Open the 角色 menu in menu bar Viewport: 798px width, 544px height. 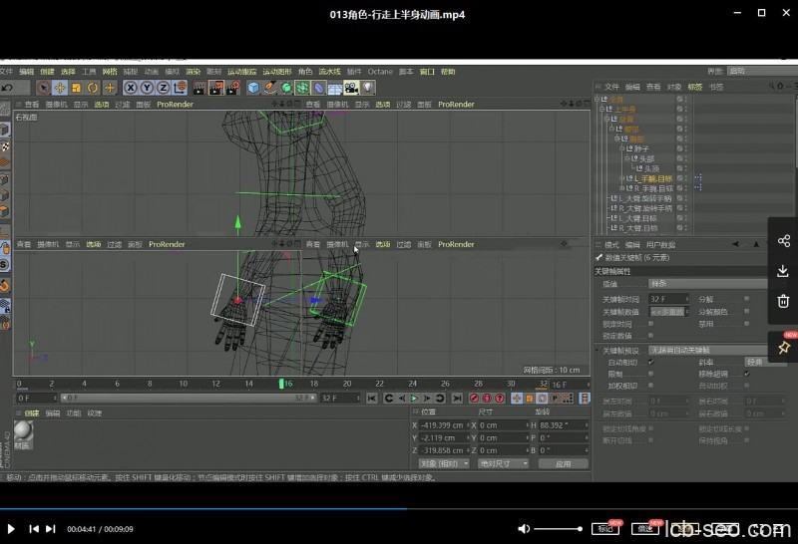click(305, 72)
